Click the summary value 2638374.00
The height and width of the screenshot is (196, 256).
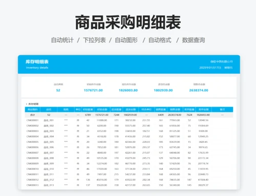[199, 90]
